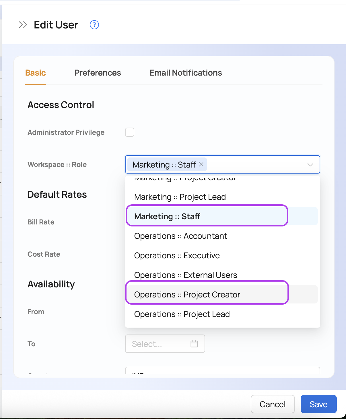
Task: Choose Operations :: Accountant role
Action: [180, 236]
